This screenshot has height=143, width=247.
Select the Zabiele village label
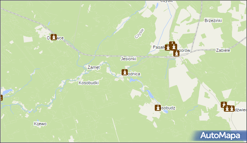click(223, 51)
